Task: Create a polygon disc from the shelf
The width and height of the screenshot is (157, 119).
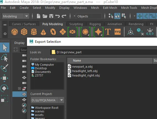Action: coord(73,32)
